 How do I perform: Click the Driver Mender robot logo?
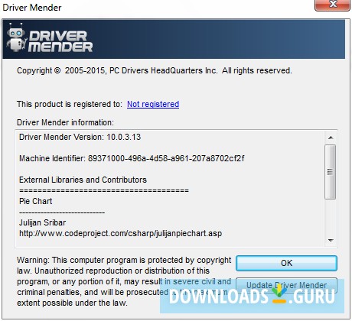point(16,37)
